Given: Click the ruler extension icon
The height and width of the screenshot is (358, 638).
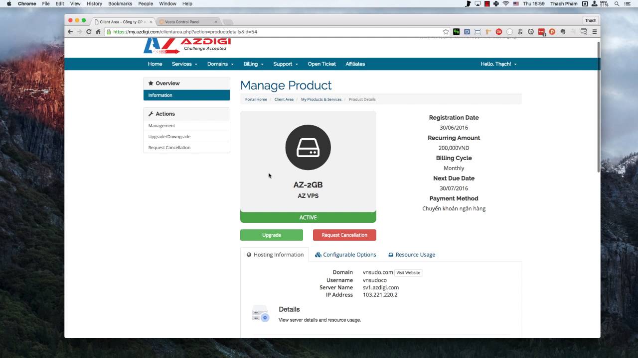Looking at the screenshot, I should pos(488,31).
